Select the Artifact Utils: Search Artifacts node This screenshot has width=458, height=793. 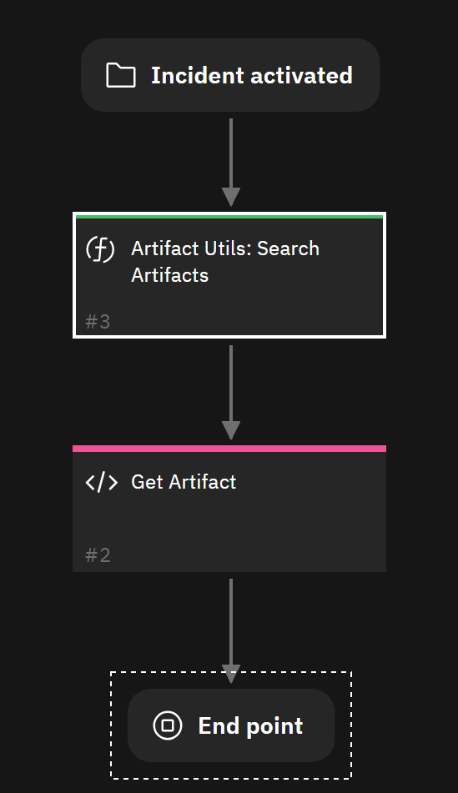(229, 275)
